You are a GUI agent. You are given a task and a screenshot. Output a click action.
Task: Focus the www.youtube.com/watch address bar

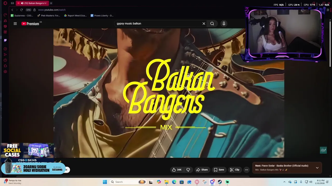pyautogui.click(x=52, y=10)
